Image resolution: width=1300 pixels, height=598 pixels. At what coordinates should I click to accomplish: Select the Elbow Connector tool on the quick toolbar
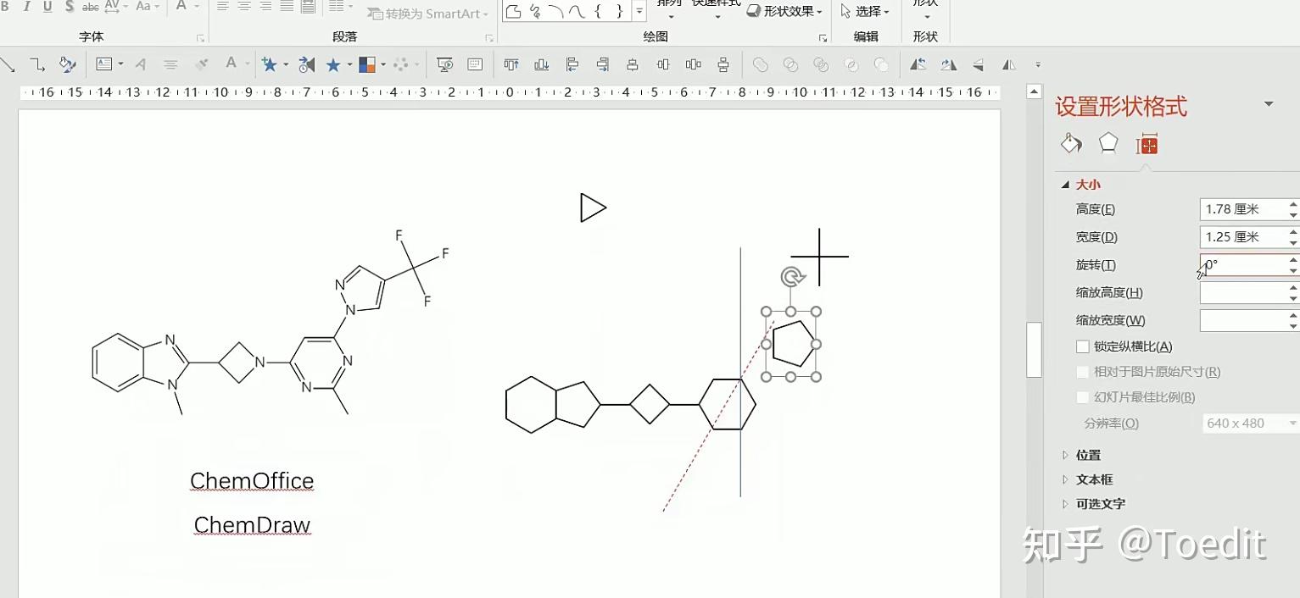(36, 64)
